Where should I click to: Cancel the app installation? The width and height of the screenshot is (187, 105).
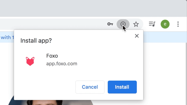coord(90,87)
